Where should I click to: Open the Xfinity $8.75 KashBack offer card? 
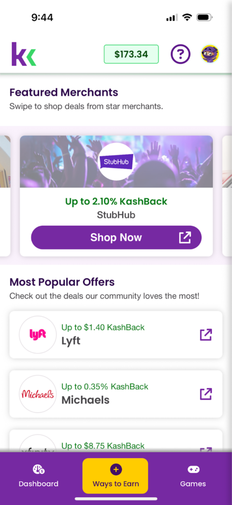tap(116, 440)
